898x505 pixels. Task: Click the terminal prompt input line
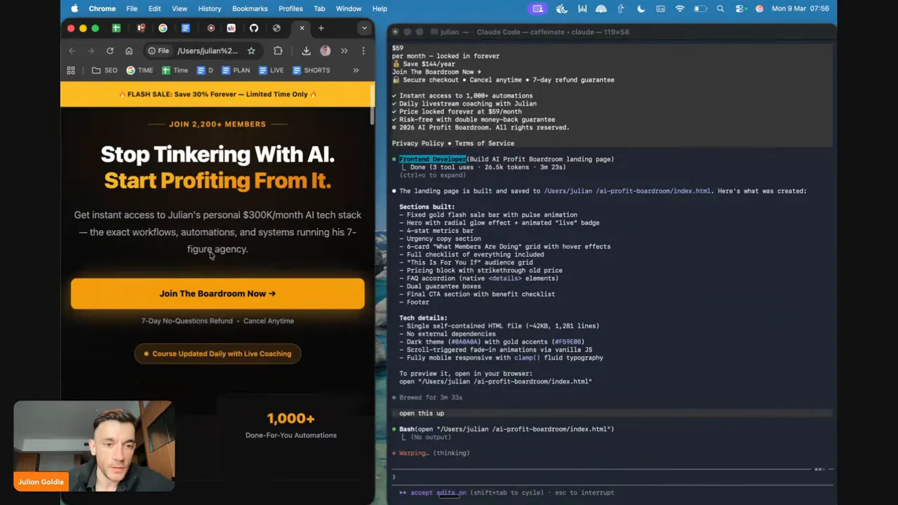612,477
